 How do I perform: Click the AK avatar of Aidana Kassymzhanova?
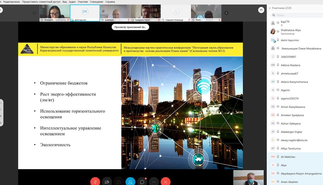click(x=273, y=82)
